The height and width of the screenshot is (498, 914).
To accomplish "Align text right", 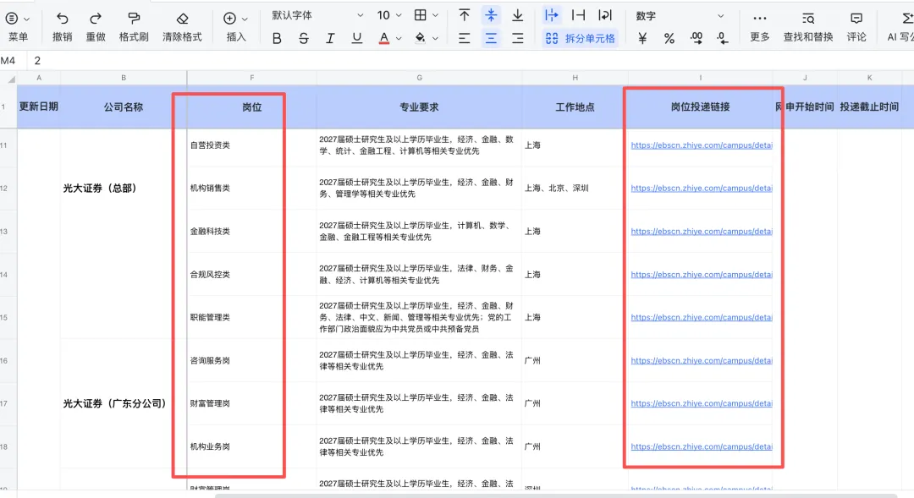I will pos(518,38).
